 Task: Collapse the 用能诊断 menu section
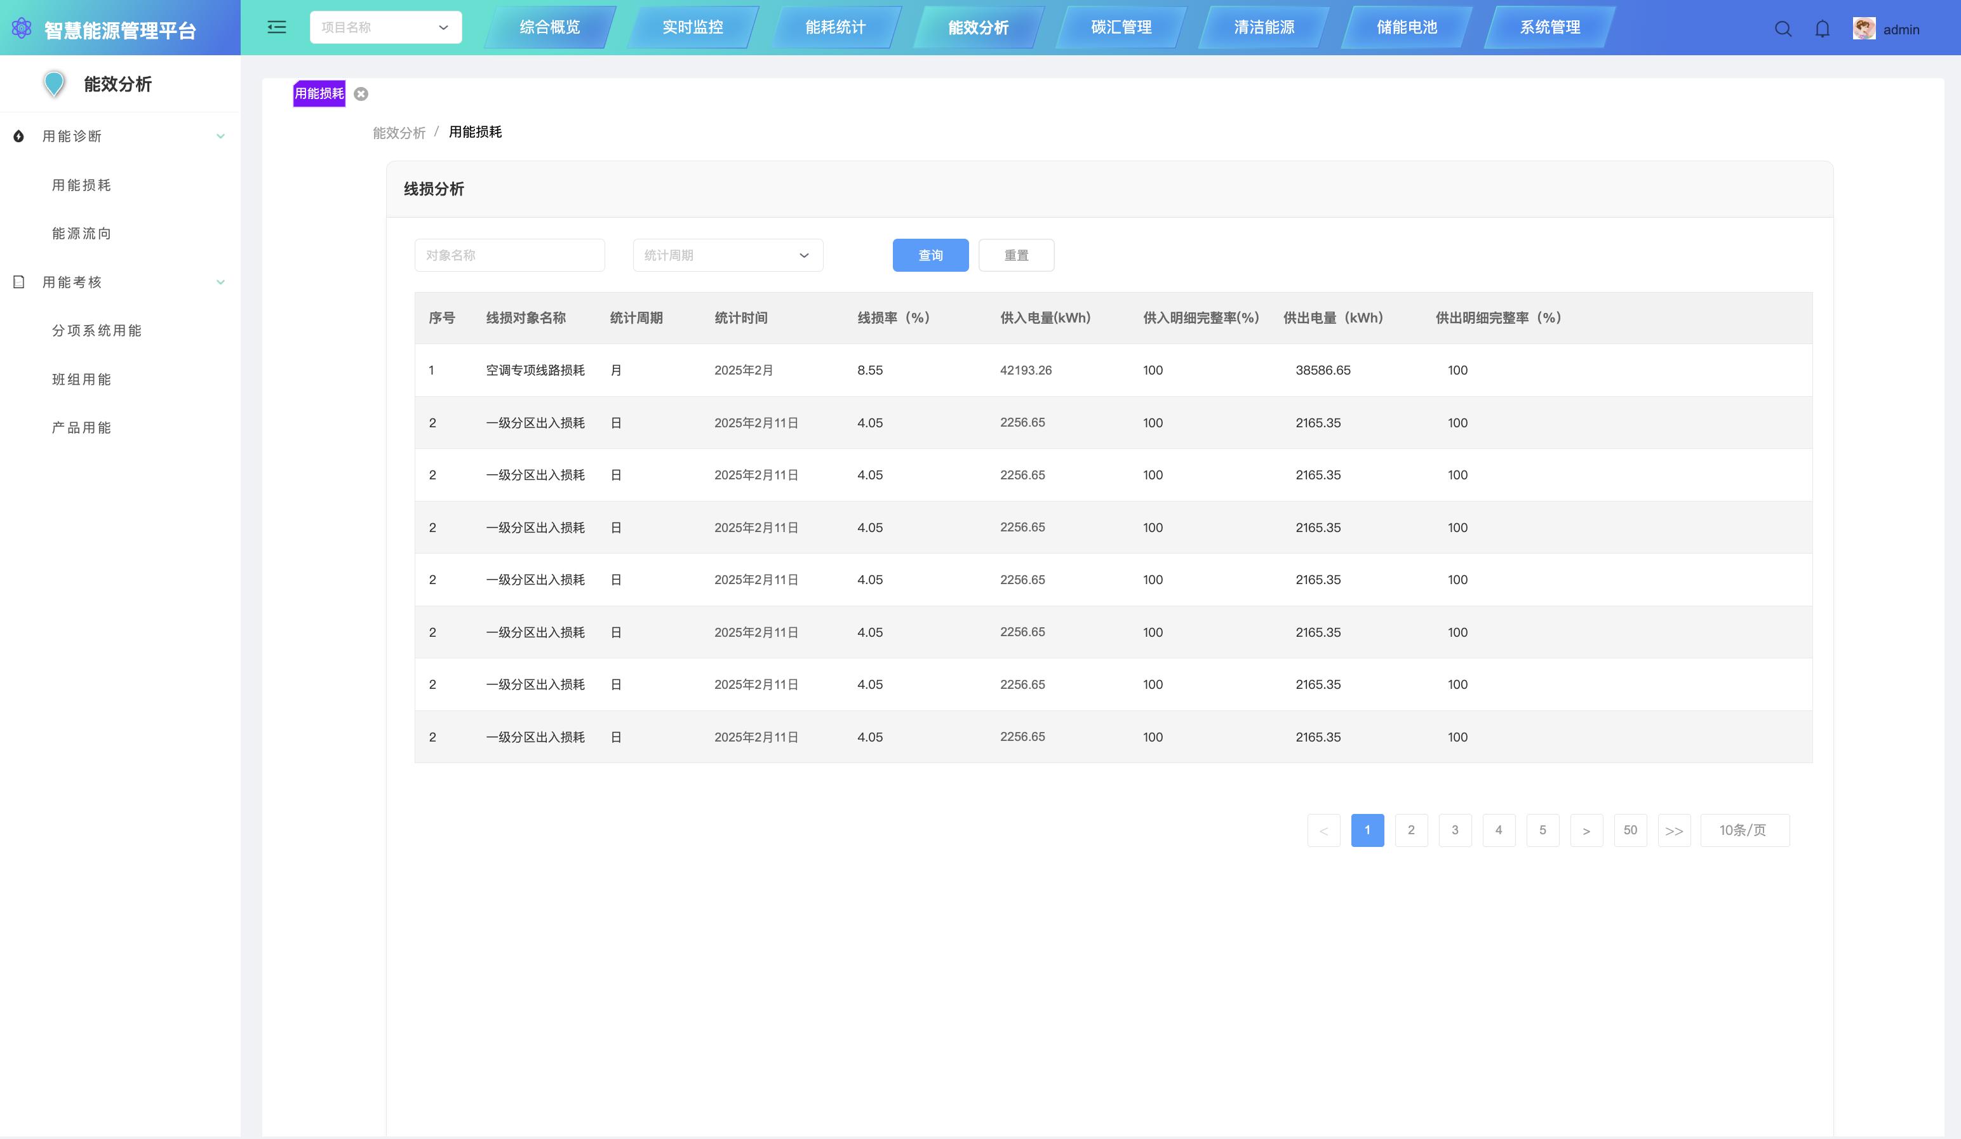220,136
